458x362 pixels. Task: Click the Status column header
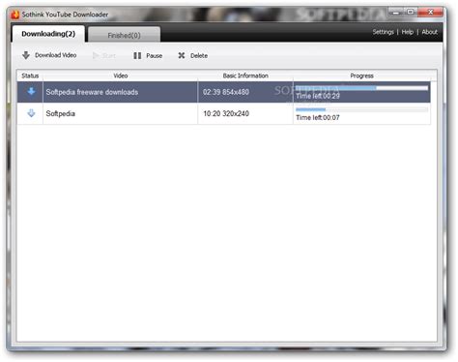click(30, 75)
